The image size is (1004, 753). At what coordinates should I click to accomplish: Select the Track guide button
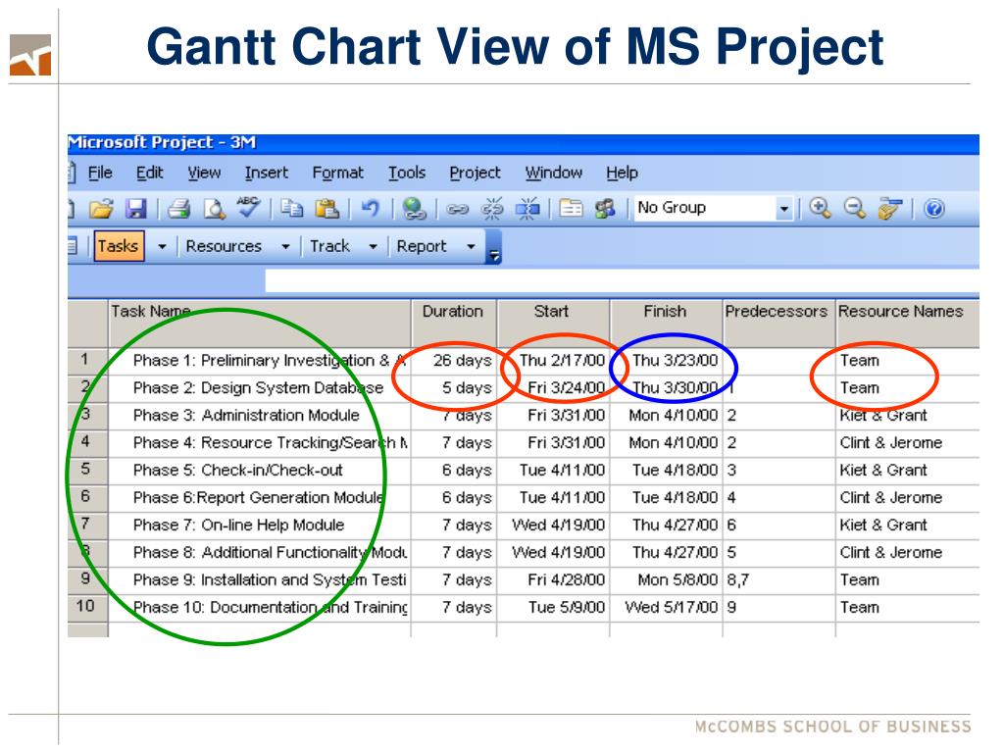click(329, 246)
